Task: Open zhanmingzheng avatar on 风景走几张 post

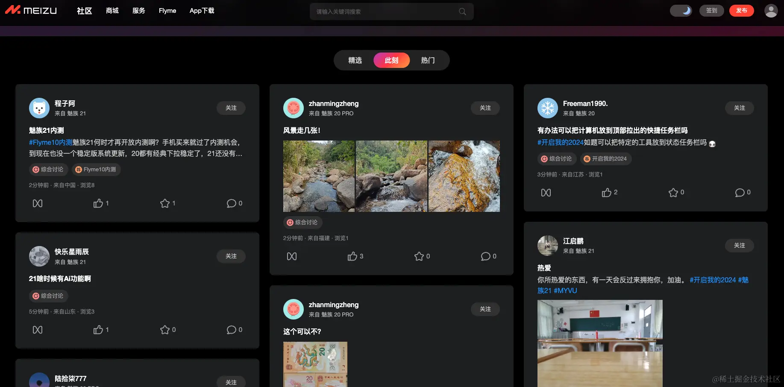Action: tap(294, 108)
